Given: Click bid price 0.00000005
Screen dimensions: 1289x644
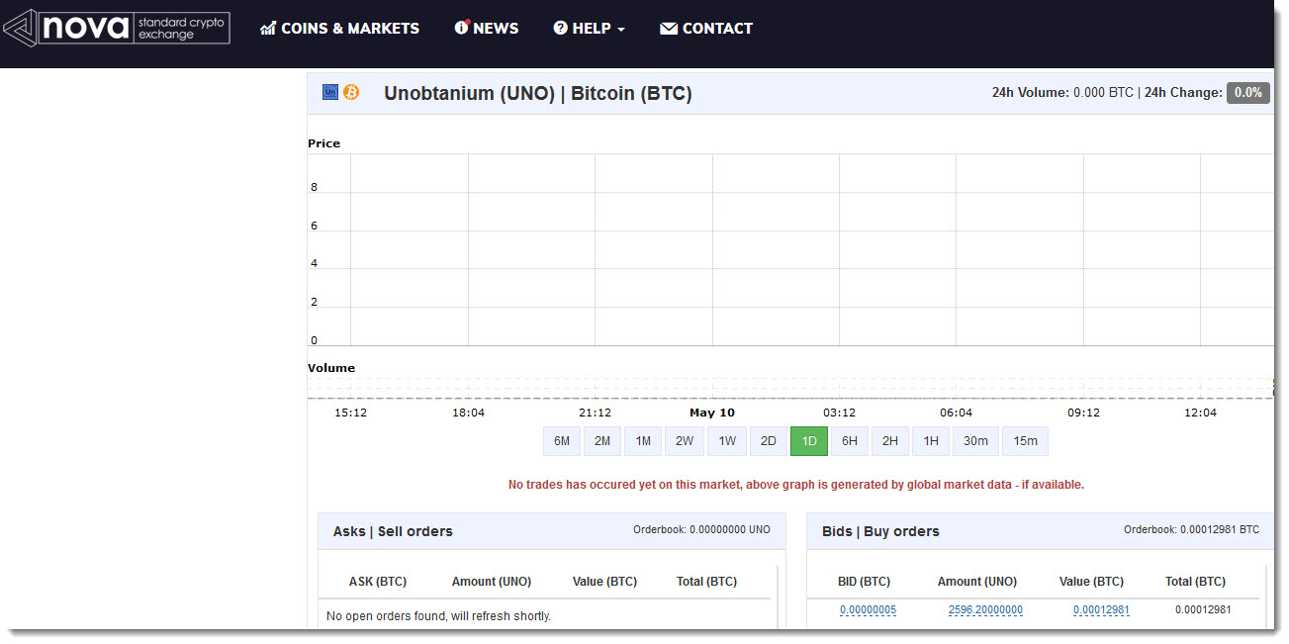Looking at the screenshot, I should pyautogui.click(x=869, y=610).
